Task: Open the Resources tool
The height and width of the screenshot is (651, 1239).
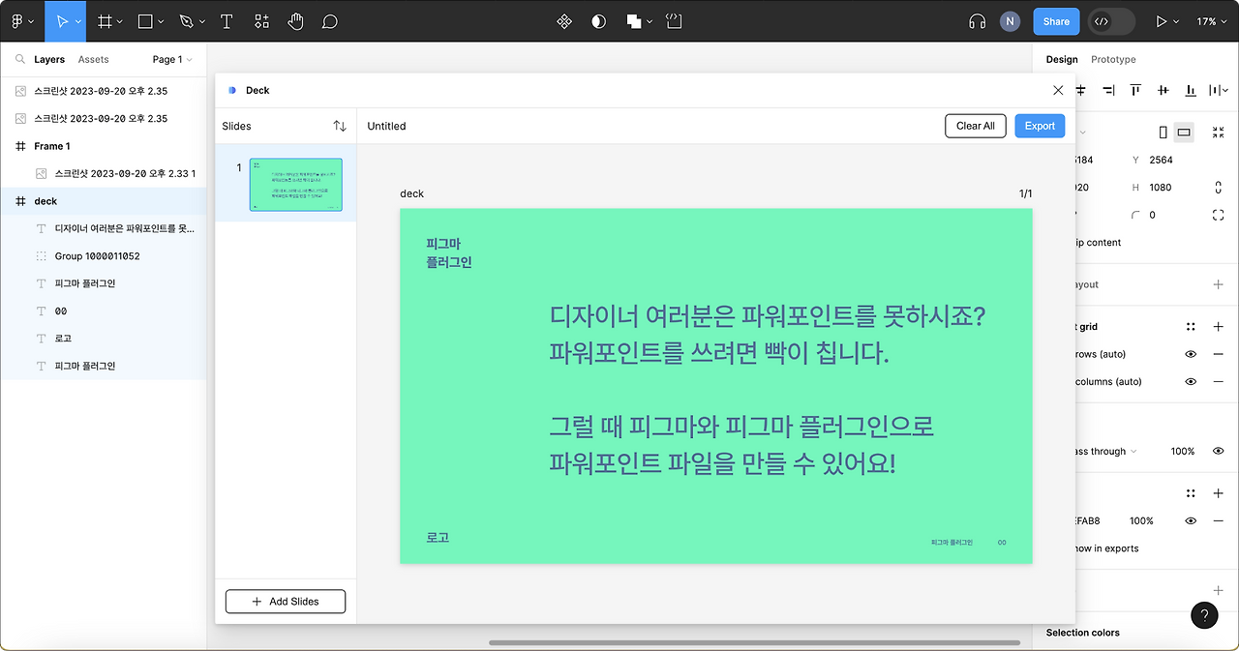Action: [x=261, y=20]
